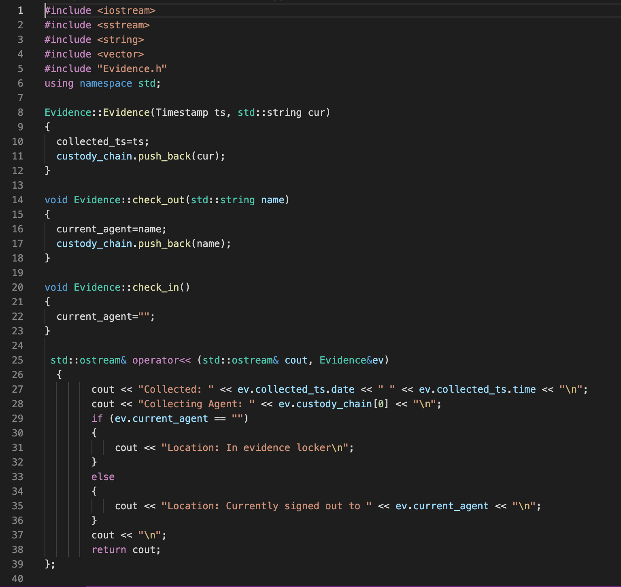Click 'custody_chain[0]' expression

click(343, 404)
